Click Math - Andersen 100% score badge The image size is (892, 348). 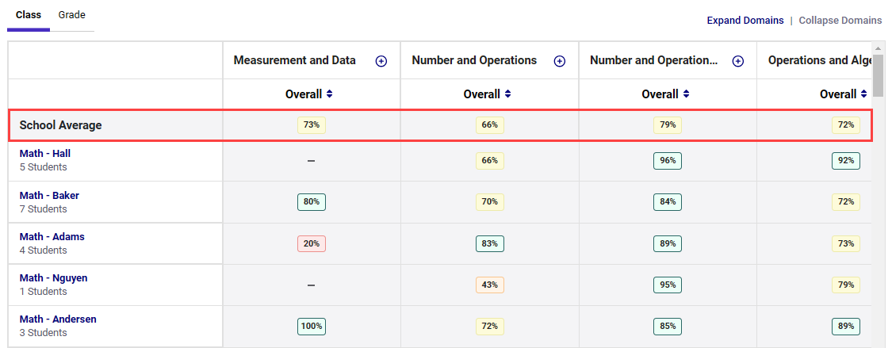[311, 327]
